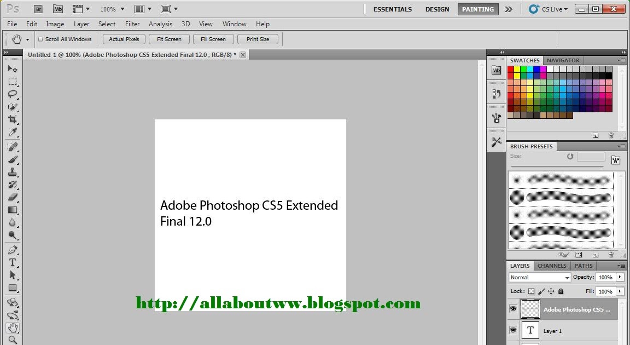Open Brush panel icon in dock
Image resolution: width=630 pixels, height=345 pixels.
click(x=496, y=117)
